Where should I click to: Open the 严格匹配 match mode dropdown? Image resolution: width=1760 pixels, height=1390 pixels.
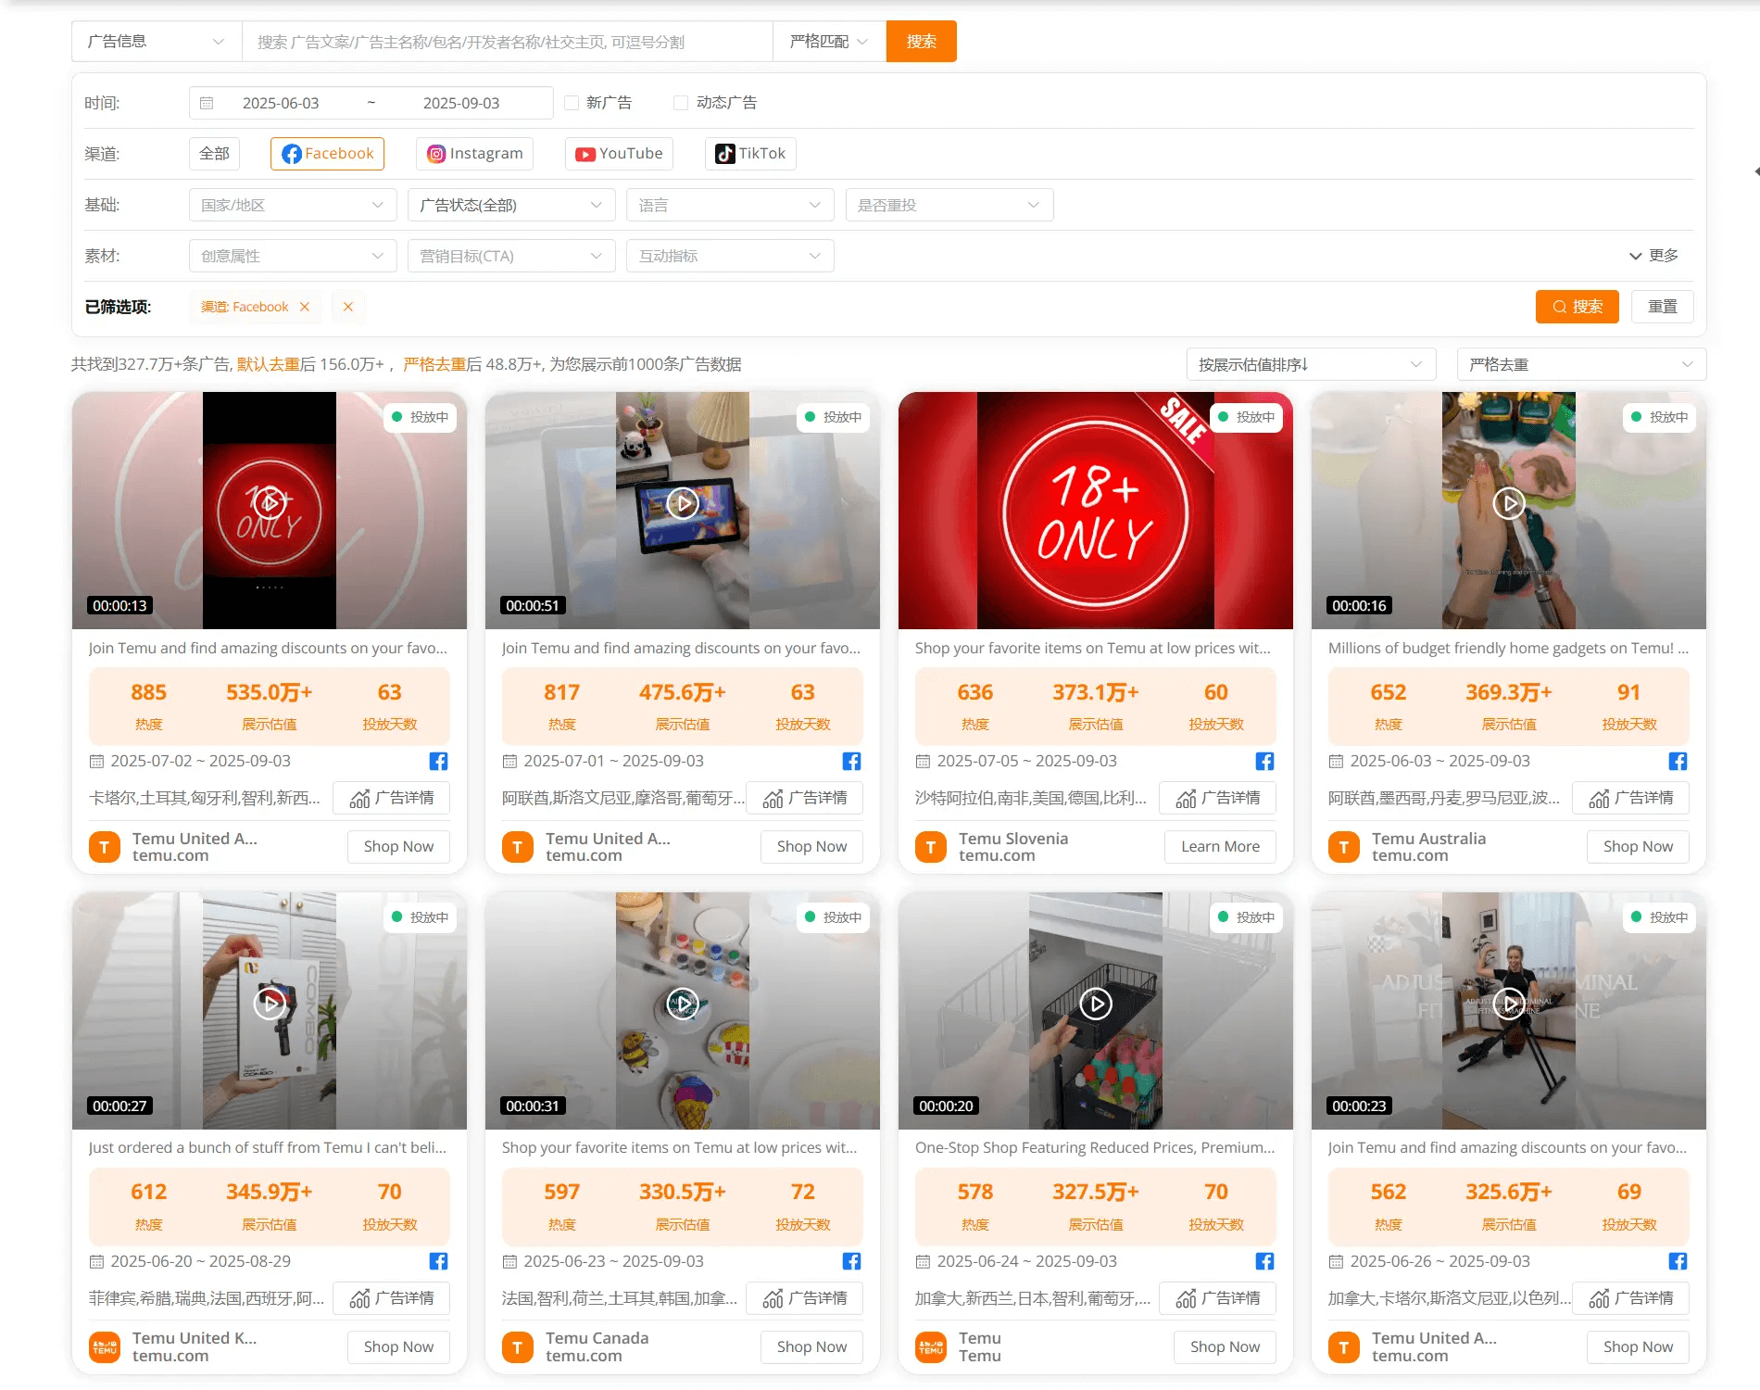pos(829,42)
